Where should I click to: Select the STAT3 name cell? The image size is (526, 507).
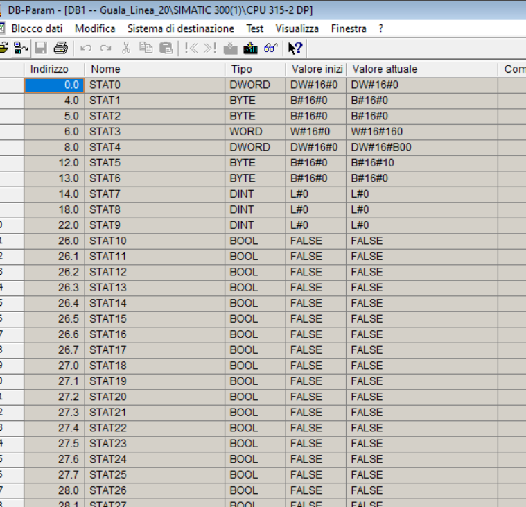pos(105,132)
